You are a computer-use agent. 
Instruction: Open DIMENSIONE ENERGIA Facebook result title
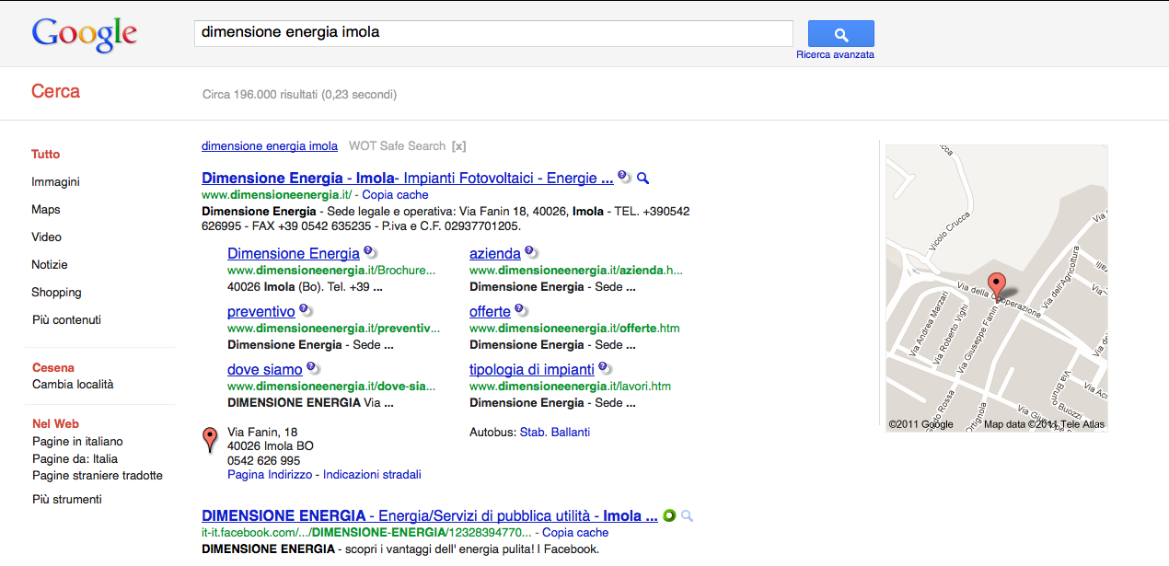pyautogui.click(x=429, y=515)
